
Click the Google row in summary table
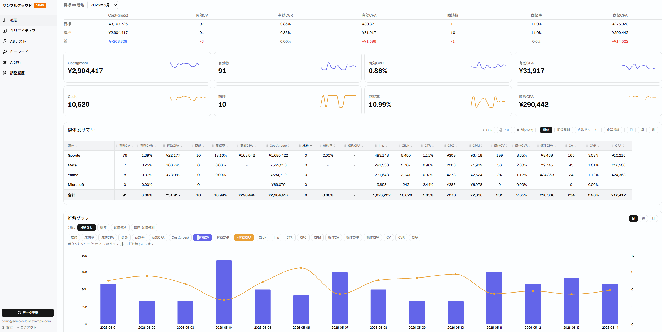click(348, 155)
